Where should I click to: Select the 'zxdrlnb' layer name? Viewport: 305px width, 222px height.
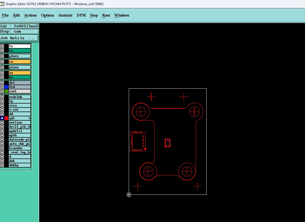tap(20, 97)
